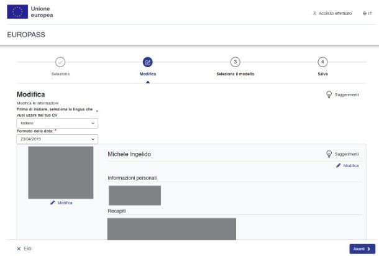
Task: Click the X icon next to Esci
Action: click(x=19, y=249)
